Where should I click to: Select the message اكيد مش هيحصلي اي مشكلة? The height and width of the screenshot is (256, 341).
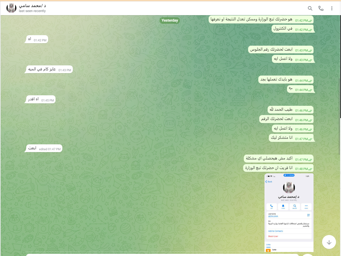point(279,159)
